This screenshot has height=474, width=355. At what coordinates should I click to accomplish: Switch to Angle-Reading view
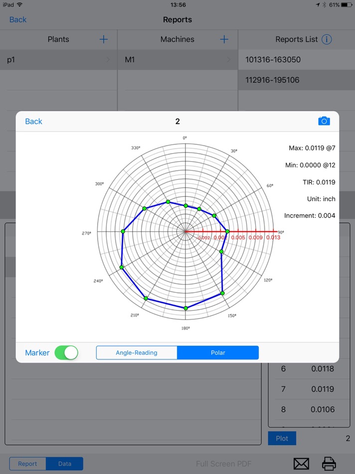(137, 353)
